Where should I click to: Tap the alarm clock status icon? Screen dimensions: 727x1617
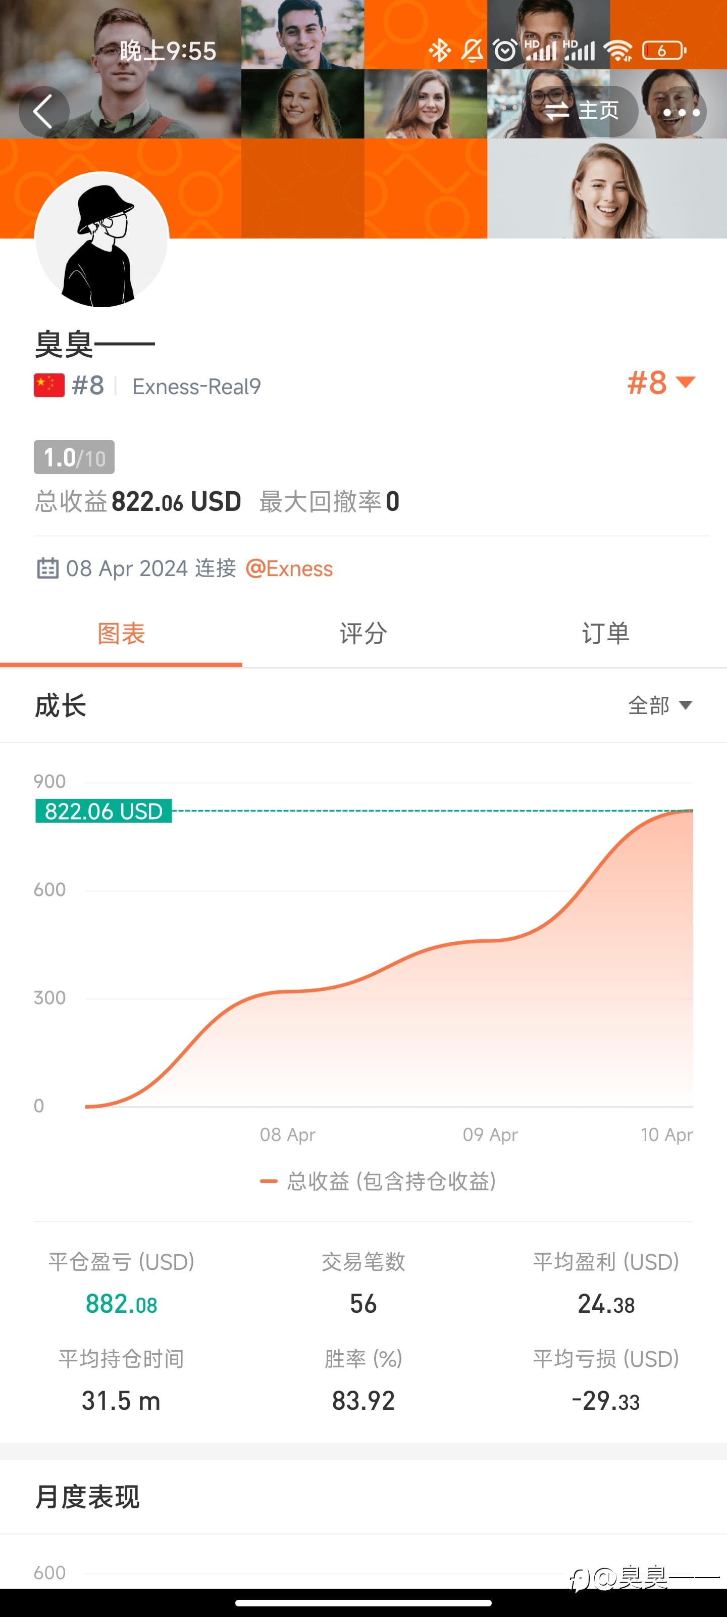tap(505, 50)
